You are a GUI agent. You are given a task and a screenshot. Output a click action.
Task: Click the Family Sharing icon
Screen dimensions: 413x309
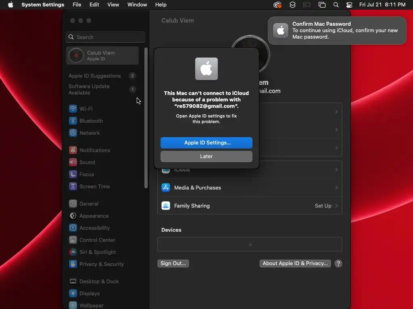166,206
